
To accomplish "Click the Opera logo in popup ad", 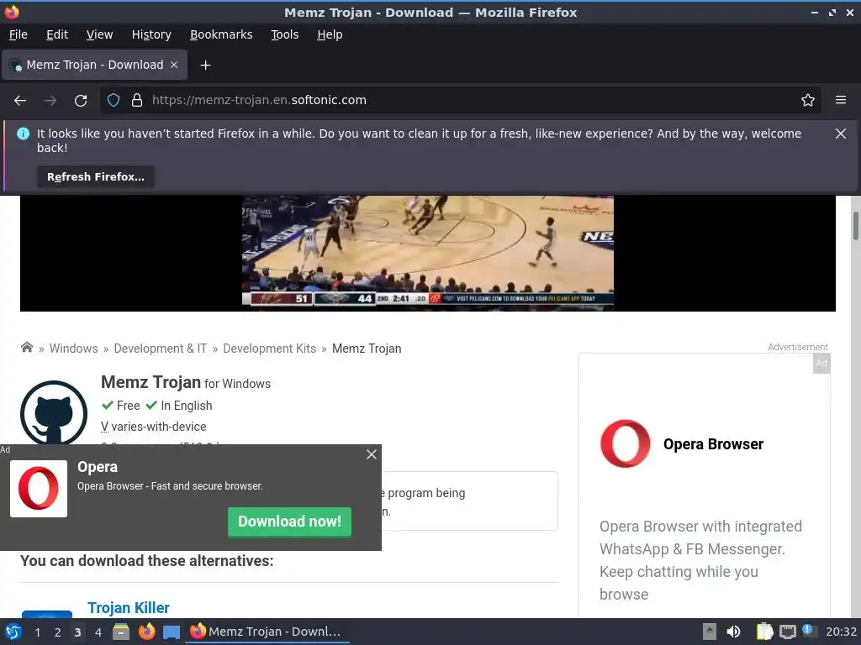I will [39, 489].
